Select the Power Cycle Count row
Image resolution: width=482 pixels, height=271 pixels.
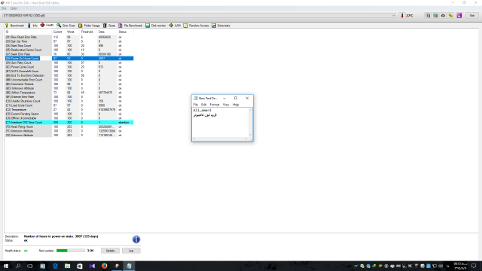click(x=69, y=67)
